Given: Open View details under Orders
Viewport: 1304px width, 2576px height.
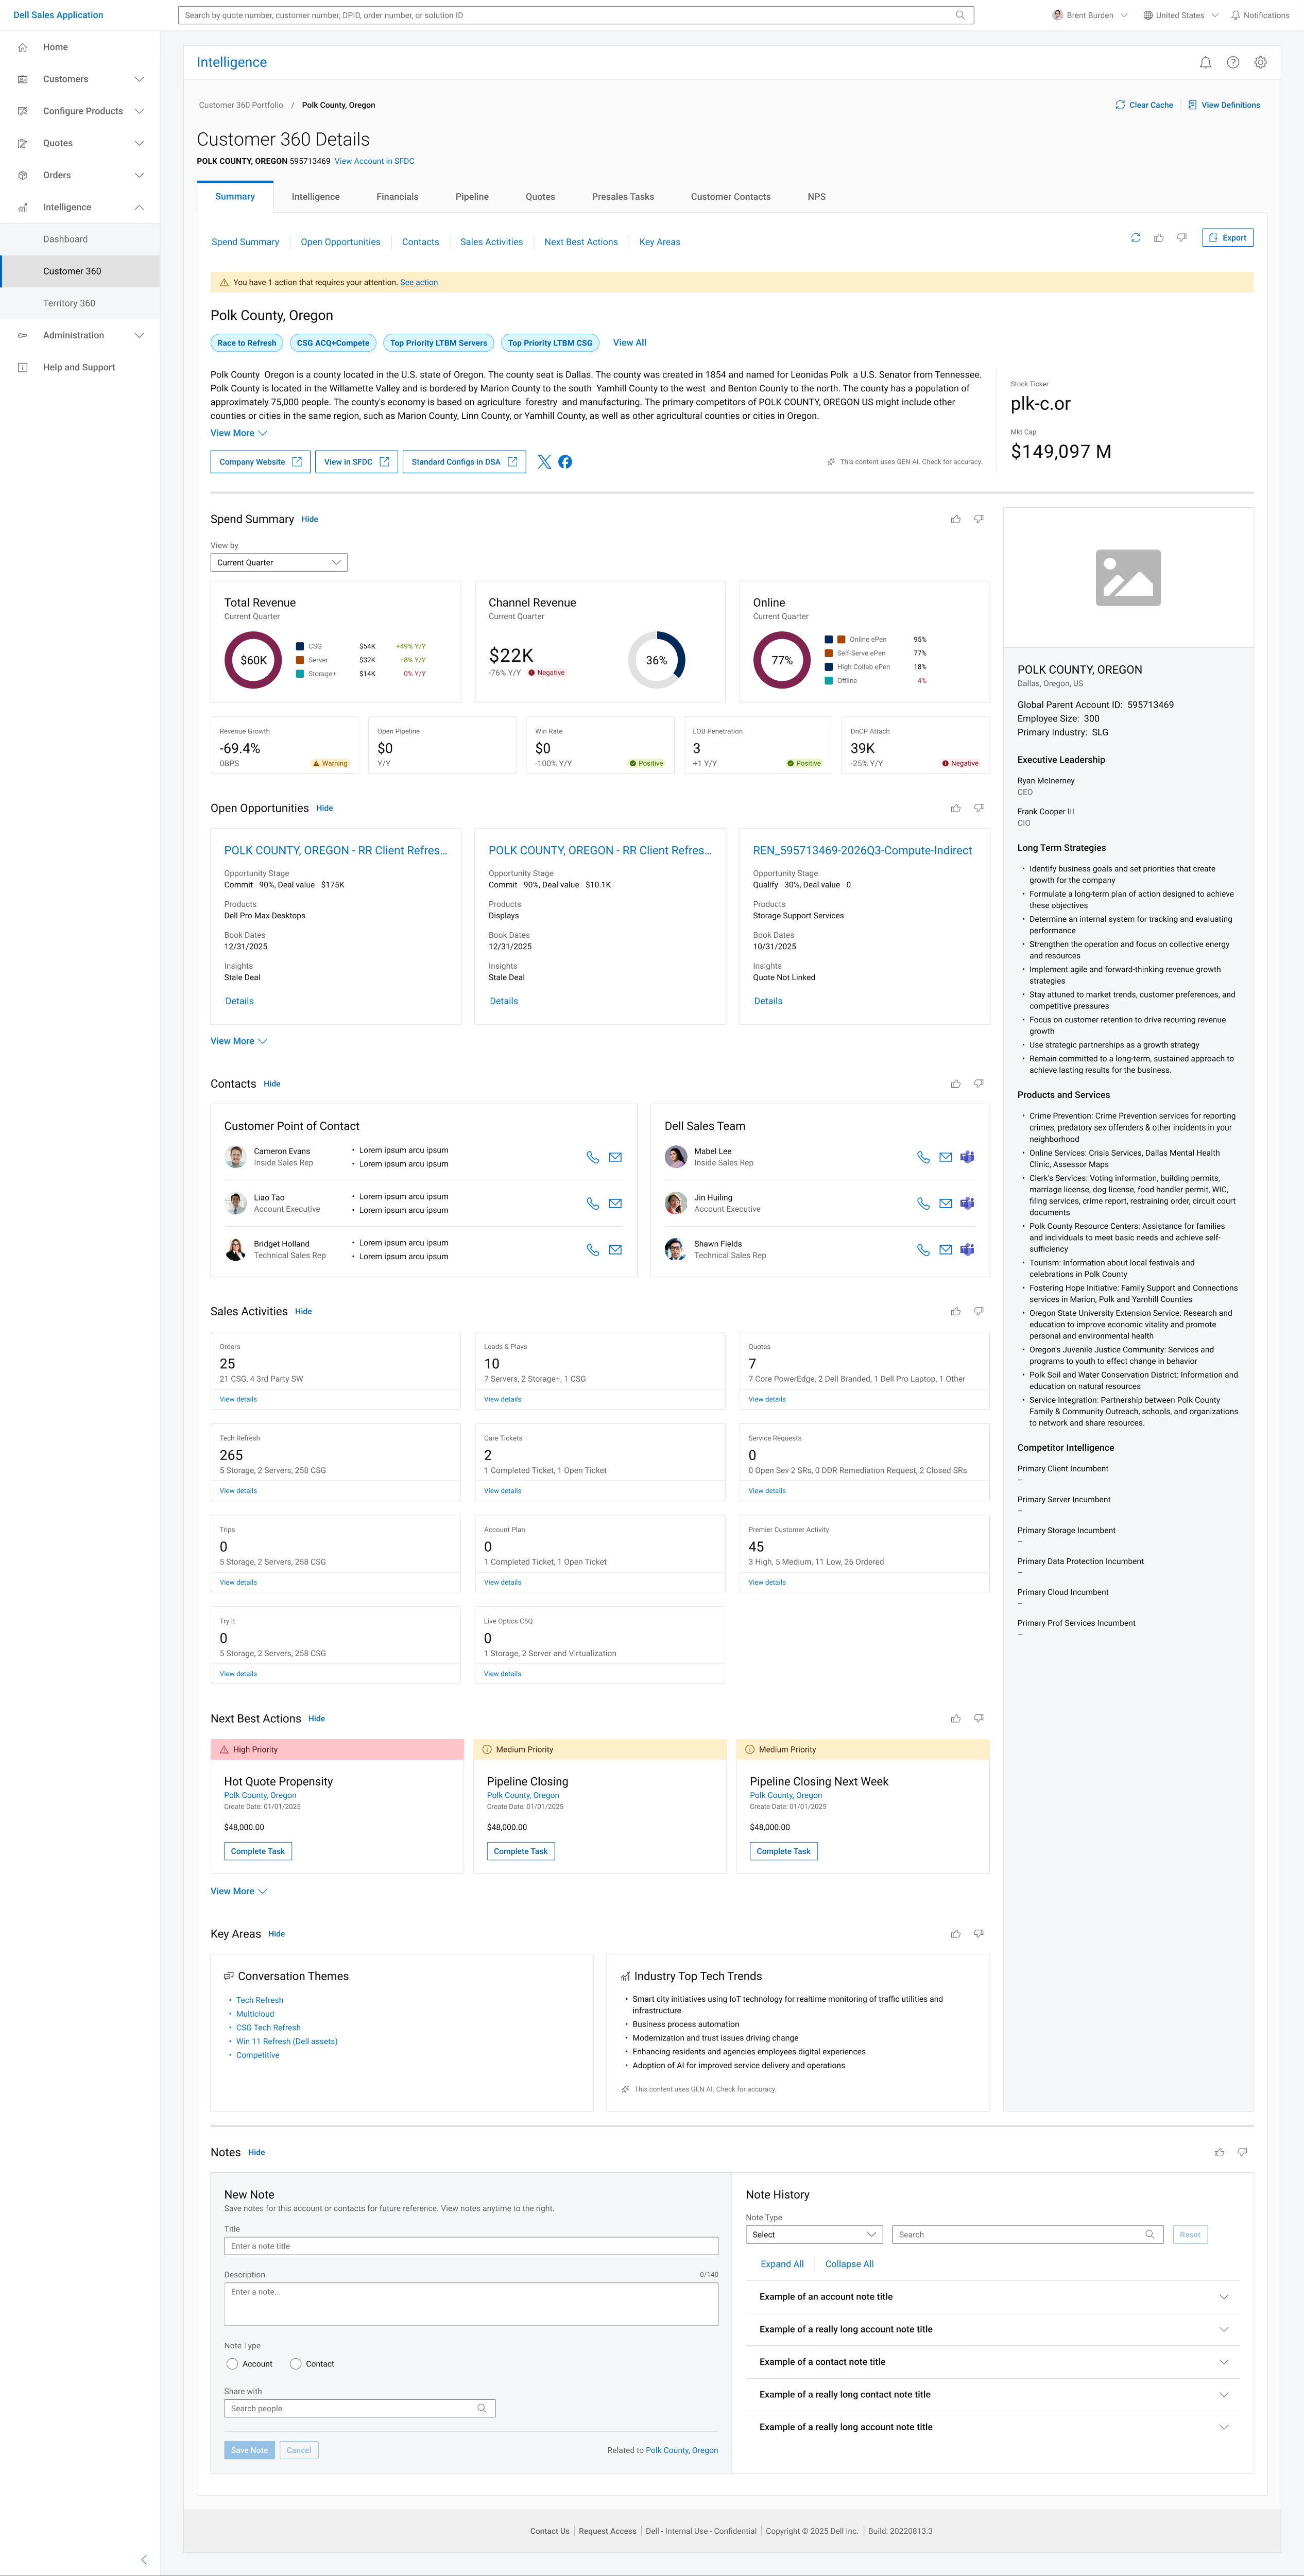Looking at the screenshot, I should pos(238,1399).
